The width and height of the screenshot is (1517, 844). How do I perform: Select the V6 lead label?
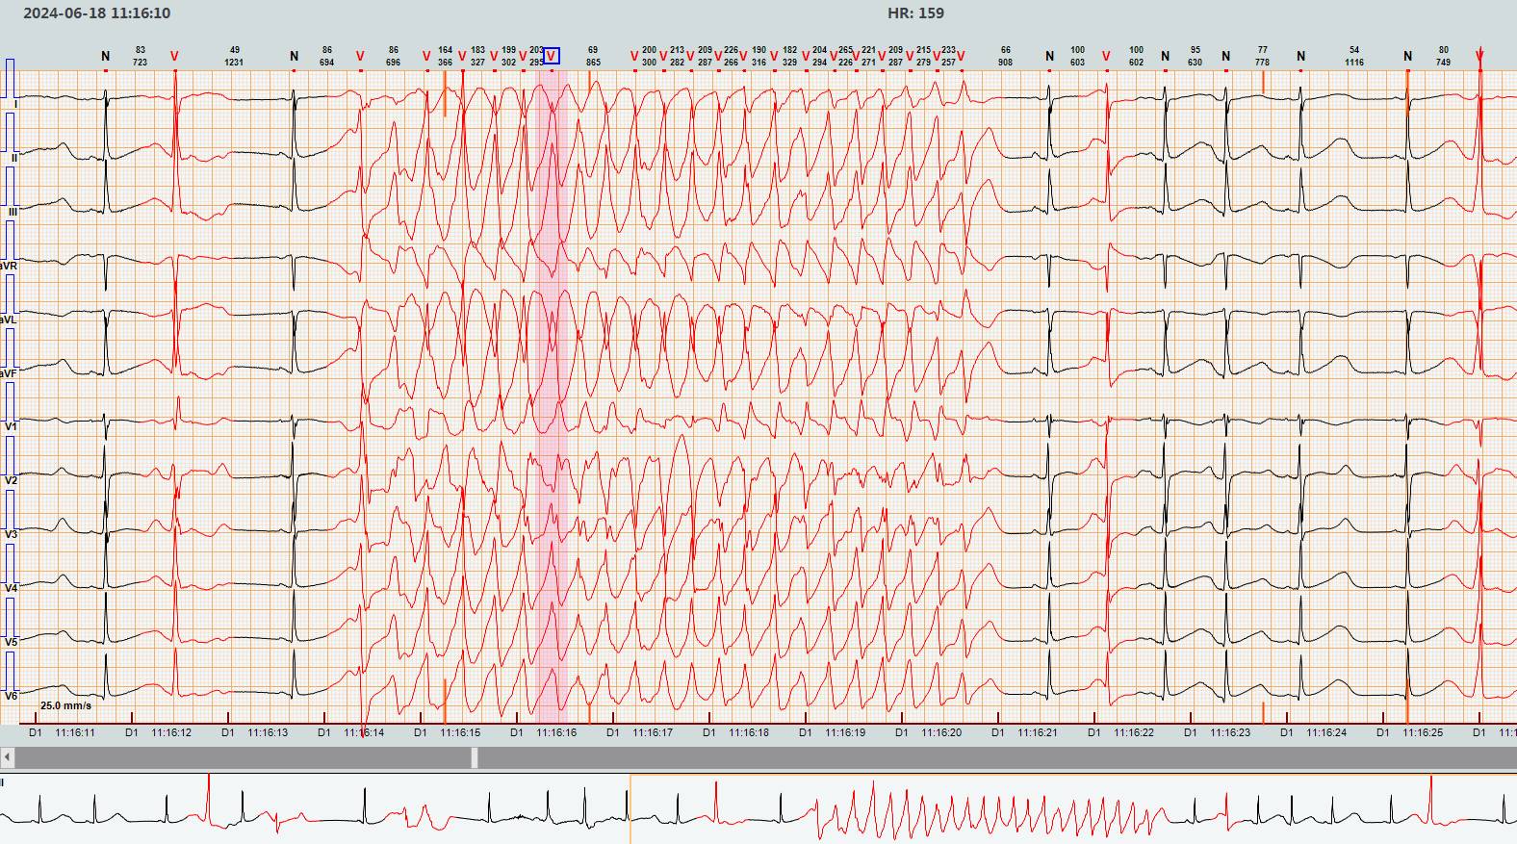point(12,696)
